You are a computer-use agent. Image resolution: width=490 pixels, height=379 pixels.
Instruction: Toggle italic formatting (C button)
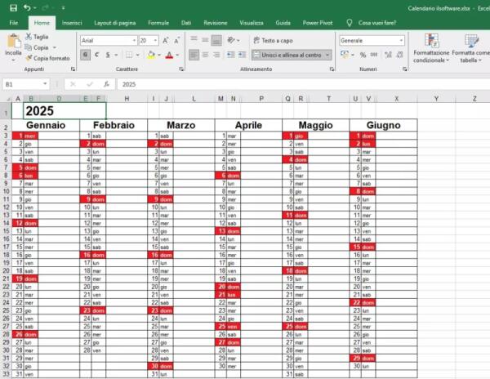[x=97, y=55]
